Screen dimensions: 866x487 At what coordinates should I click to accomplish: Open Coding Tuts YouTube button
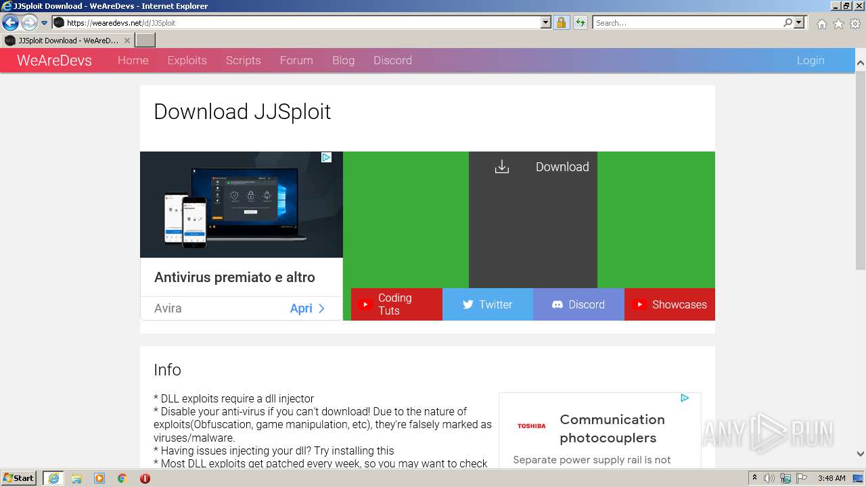coord(396,304)
